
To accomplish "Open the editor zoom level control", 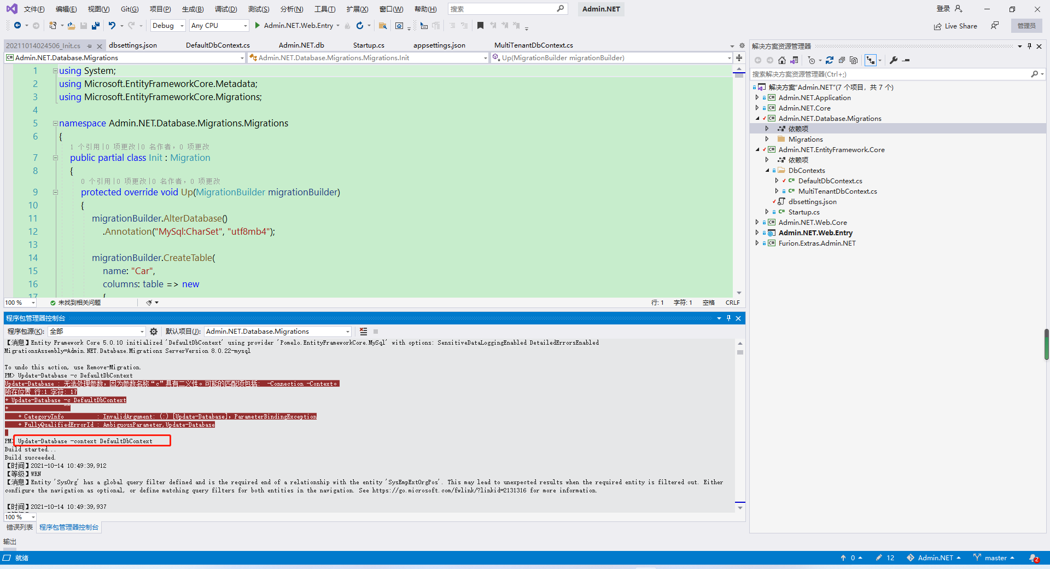I will click(20, 303).
